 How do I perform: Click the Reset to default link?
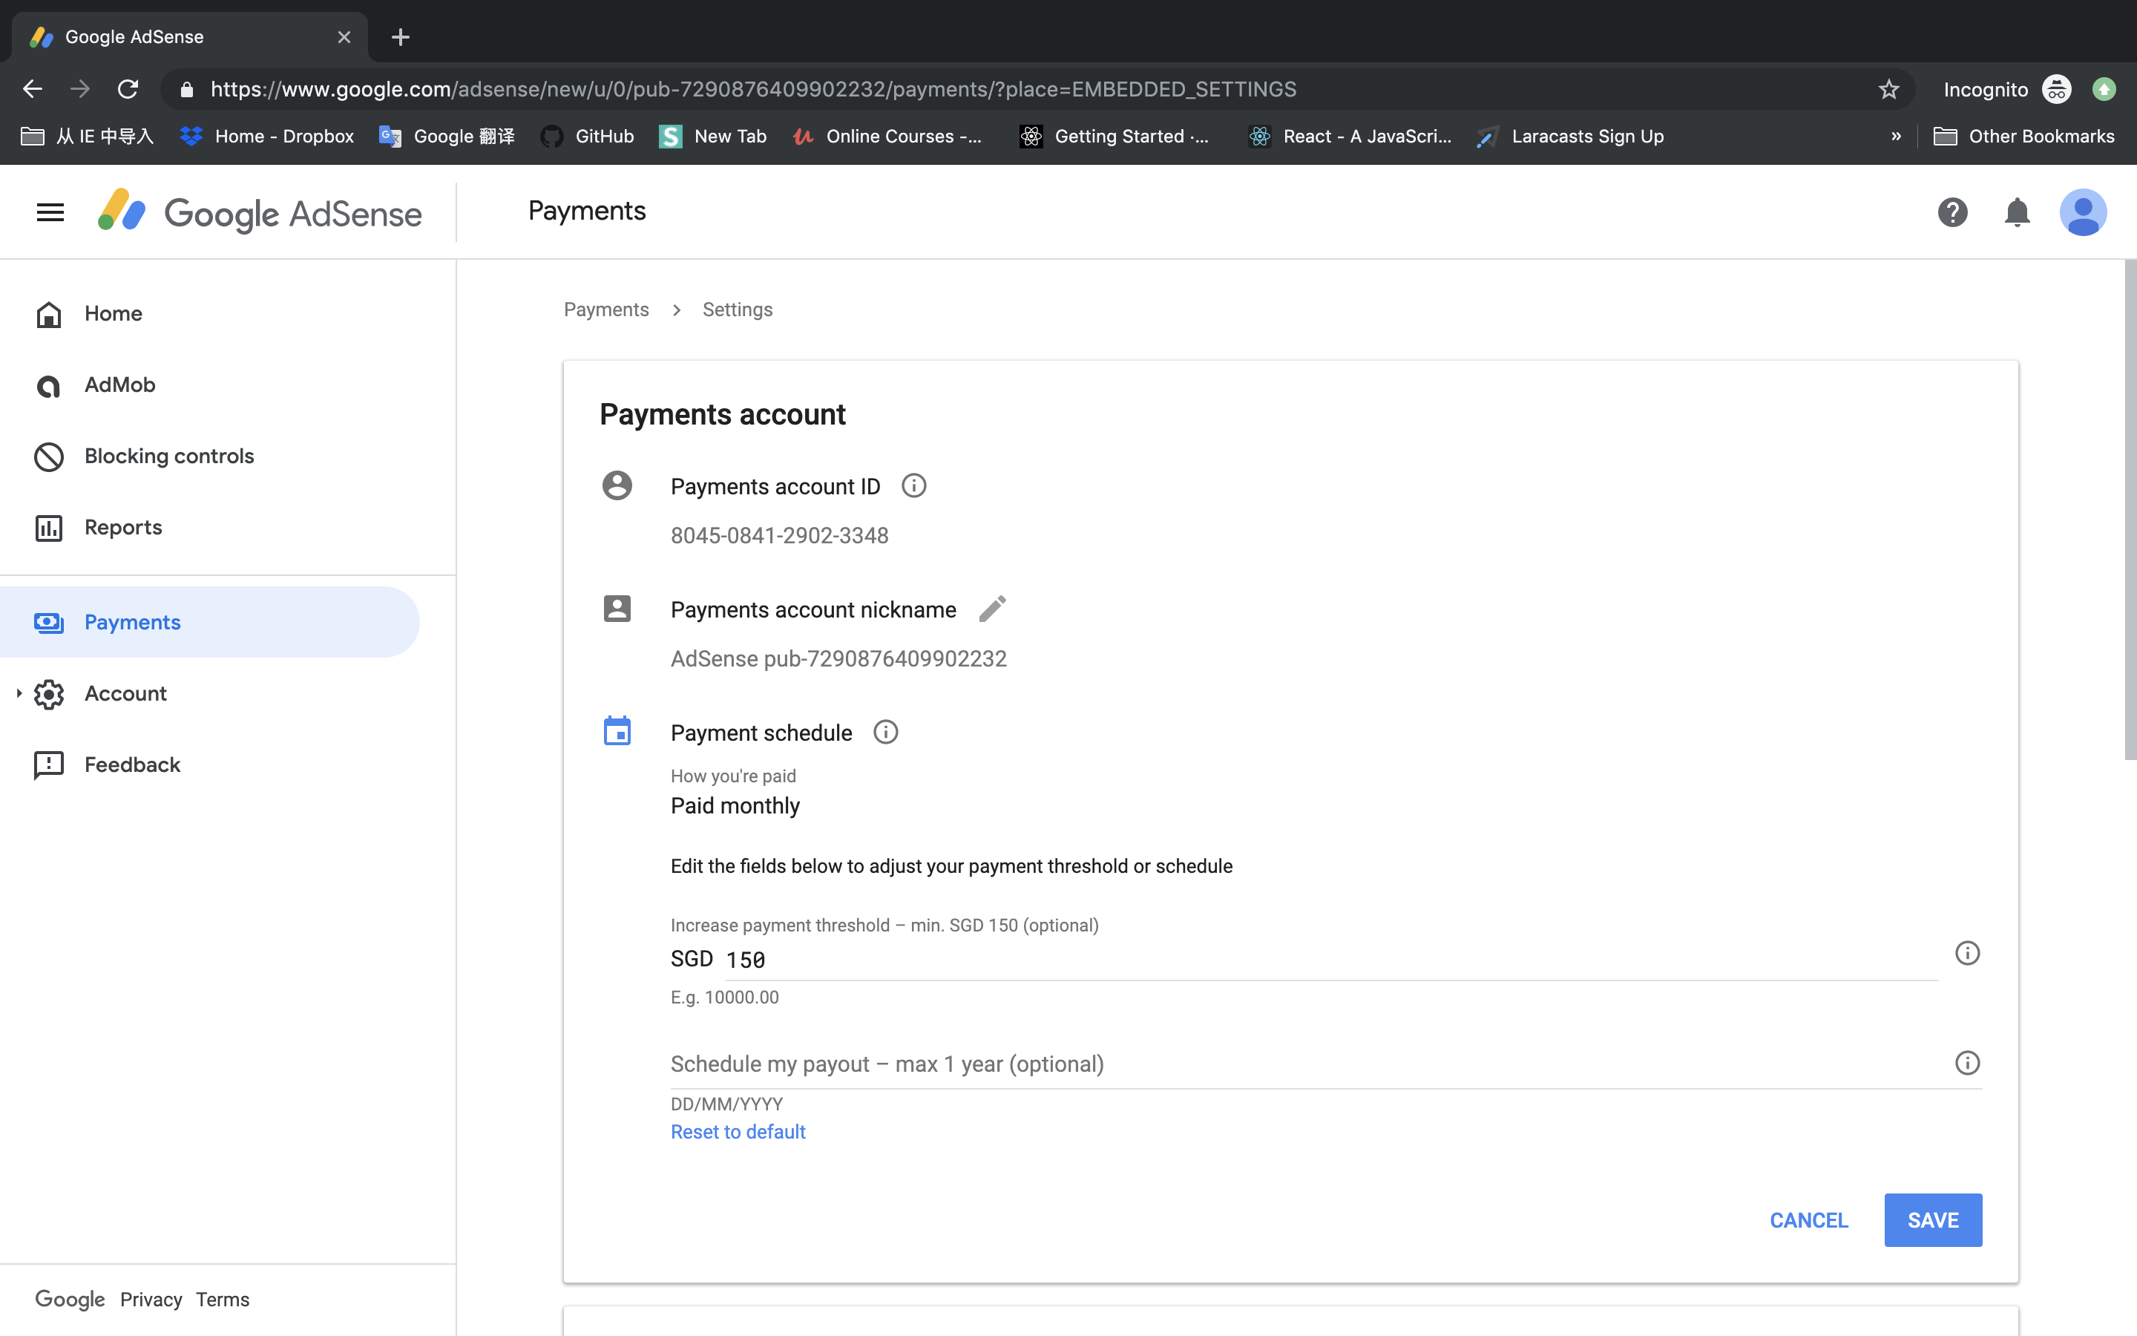click(x=738, y=1132)
